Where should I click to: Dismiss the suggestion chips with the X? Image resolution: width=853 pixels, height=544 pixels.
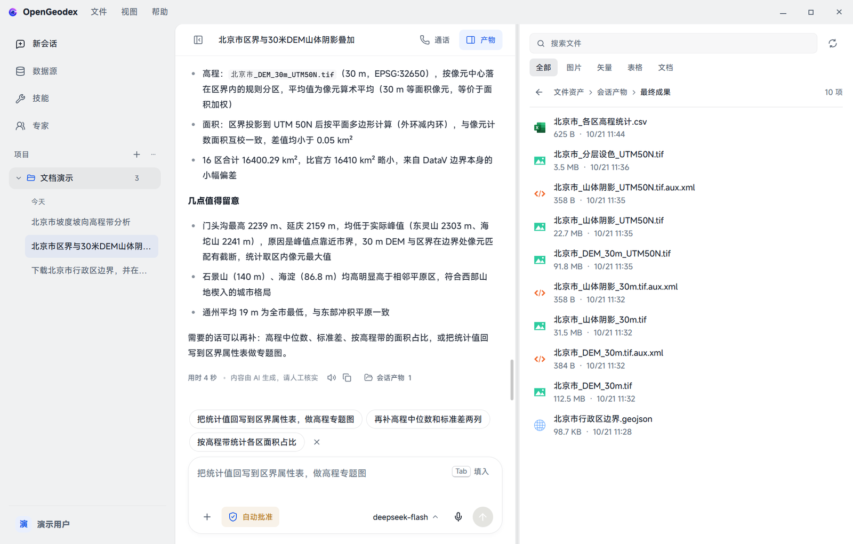tap(317, 442)
